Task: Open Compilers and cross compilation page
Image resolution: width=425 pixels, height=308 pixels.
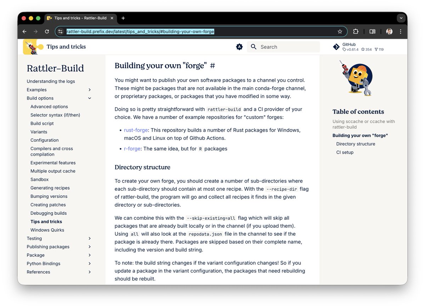Action: click(x=52, y=152)
